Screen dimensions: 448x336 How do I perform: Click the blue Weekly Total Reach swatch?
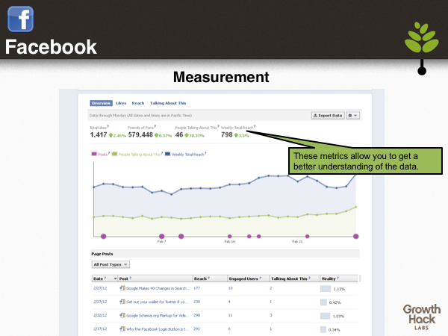pyautogui.click(x=168, y=154)
